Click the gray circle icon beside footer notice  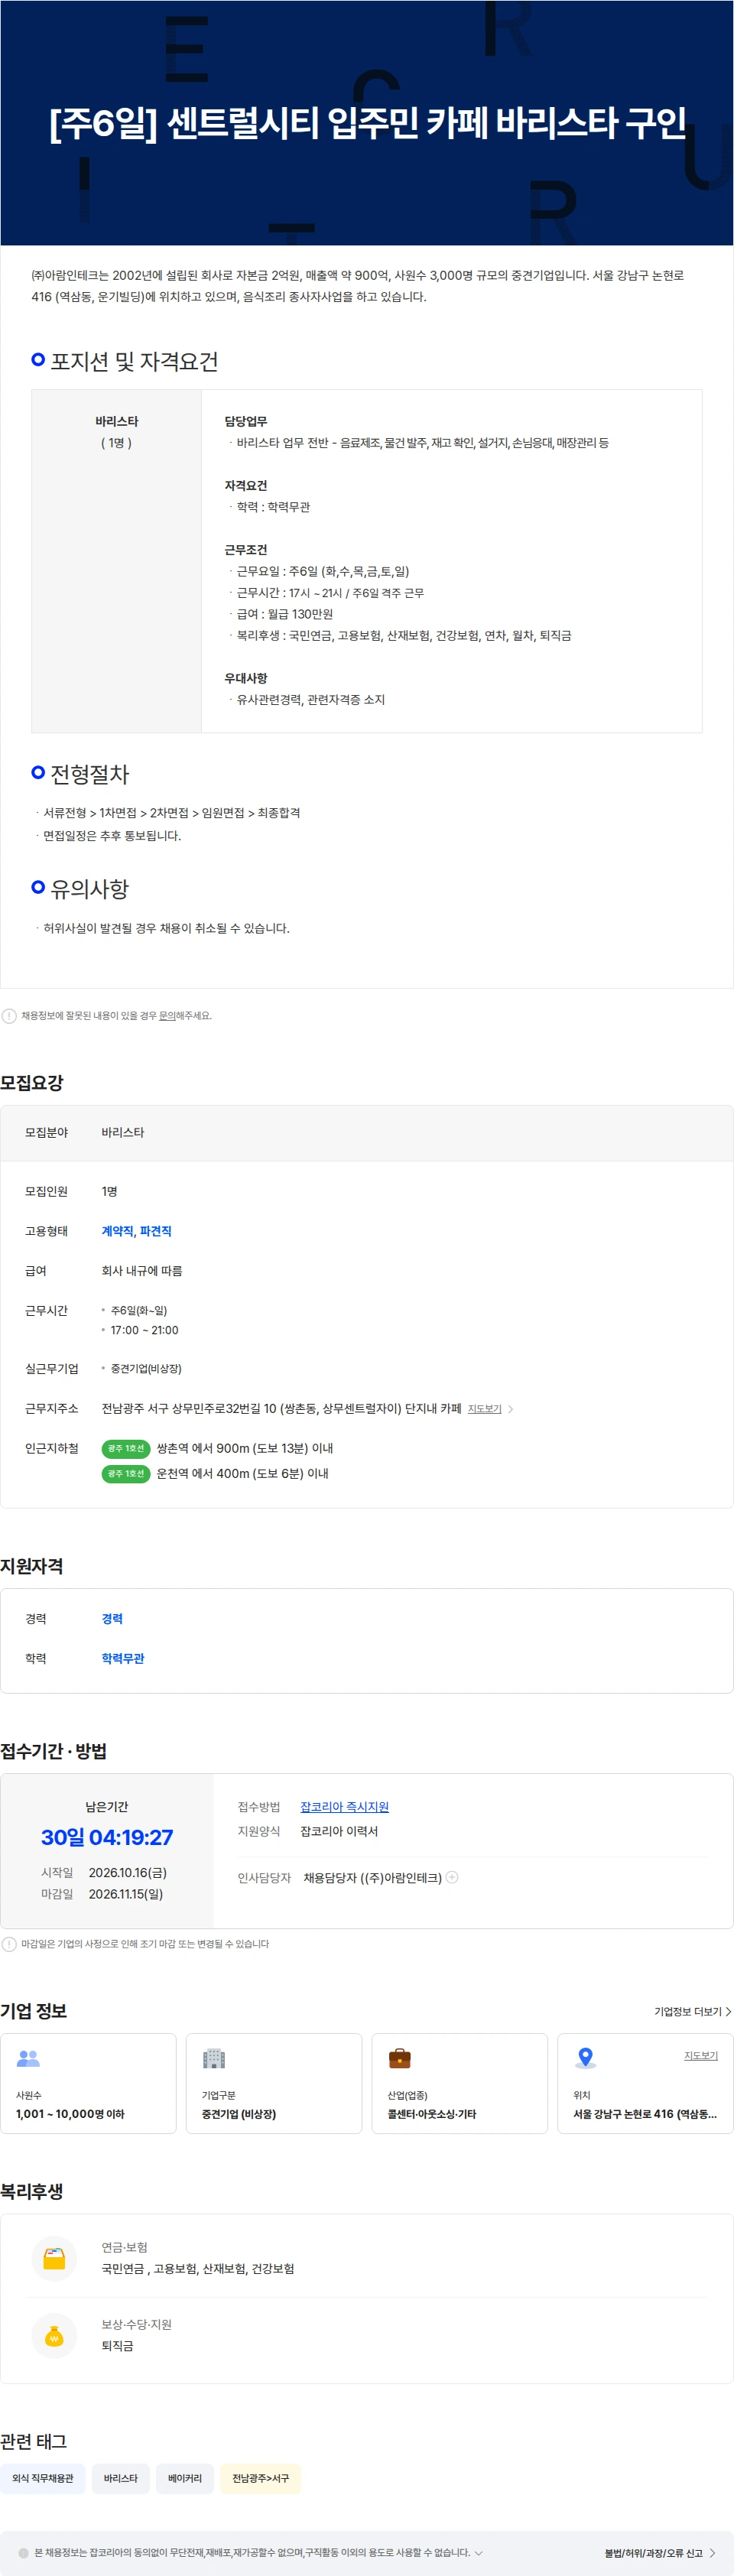coord(24,2553)
